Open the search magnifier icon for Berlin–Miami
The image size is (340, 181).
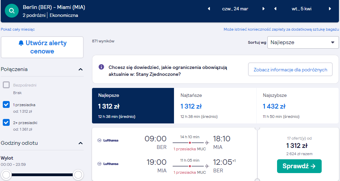12,11
